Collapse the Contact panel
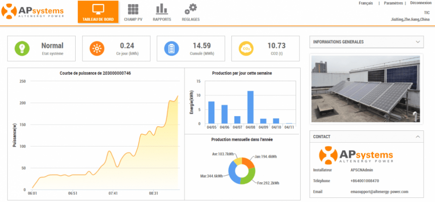The height and width of the screenshot is (202, 435). click(x=418, y=137)
